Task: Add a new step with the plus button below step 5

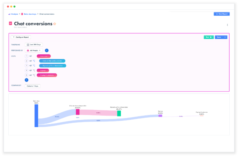Action: (26, 80)
